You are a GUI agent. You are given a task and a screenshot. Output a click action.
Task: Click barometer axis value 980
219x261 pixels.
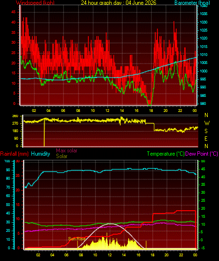coord(203,103)
